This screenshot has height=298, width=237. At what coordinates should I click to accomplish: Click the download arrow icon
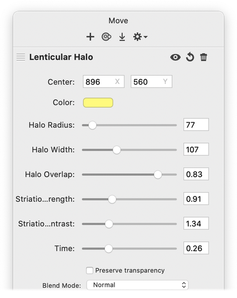point(122,37)
